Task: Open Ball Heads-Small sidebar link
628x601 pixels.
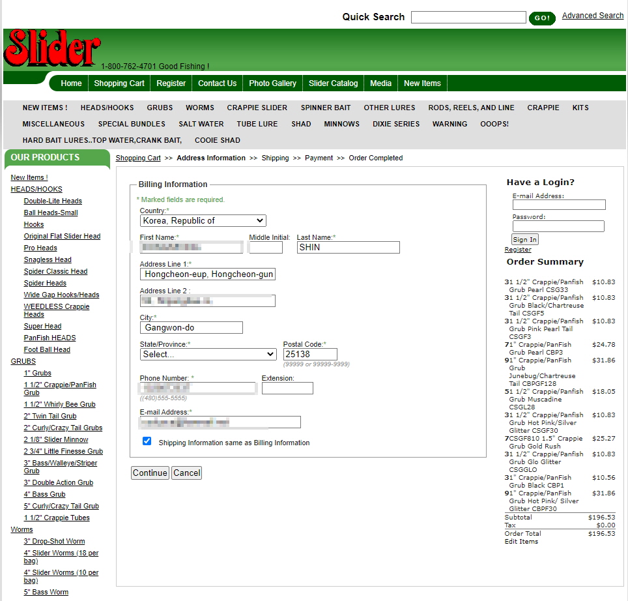Action: (50, 213)
